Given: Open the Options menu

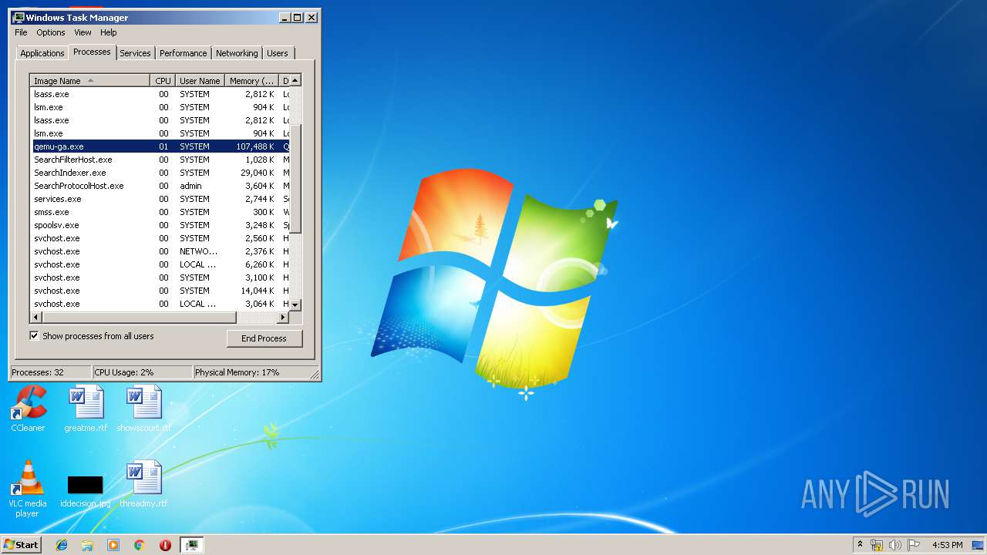Looking at the screenshot, I should (x=51, y=32).
